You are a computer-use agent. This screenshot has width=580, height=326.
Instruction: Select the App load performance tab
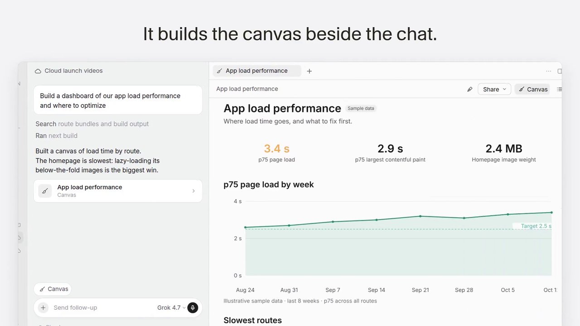(257, 71)
